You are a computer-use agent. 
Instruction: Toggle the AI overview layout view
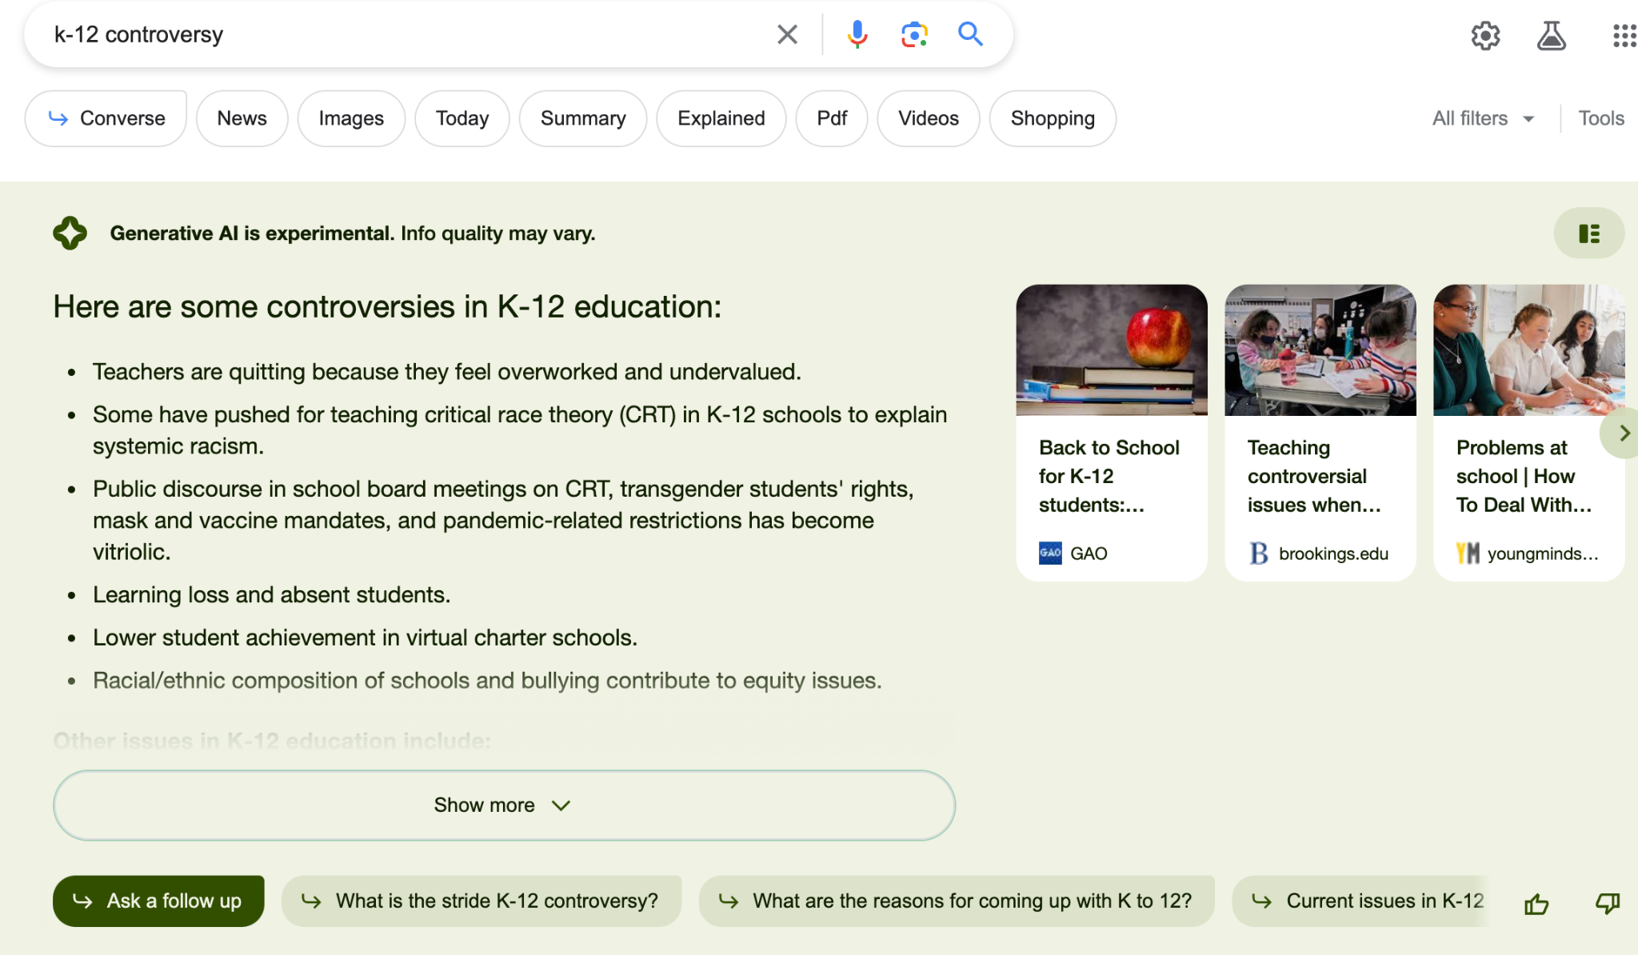(1588, 234)
